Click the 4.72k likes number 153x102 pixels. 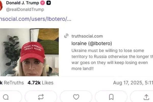pyautogui.click(x=34, y=83)
